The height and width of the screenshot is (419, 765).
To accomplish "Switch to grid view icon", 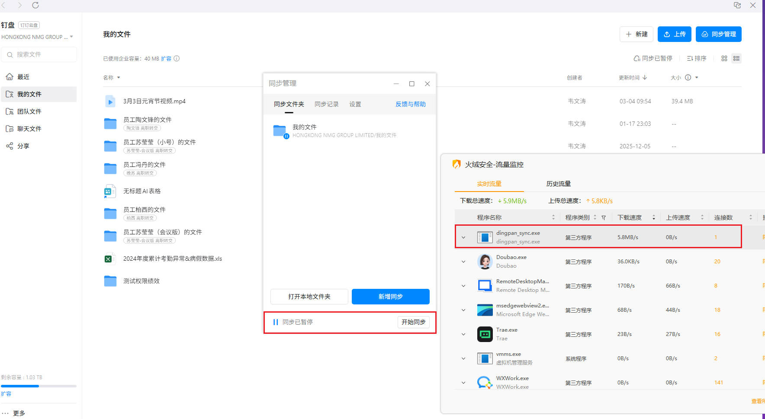I will click(x=724, y=58).
